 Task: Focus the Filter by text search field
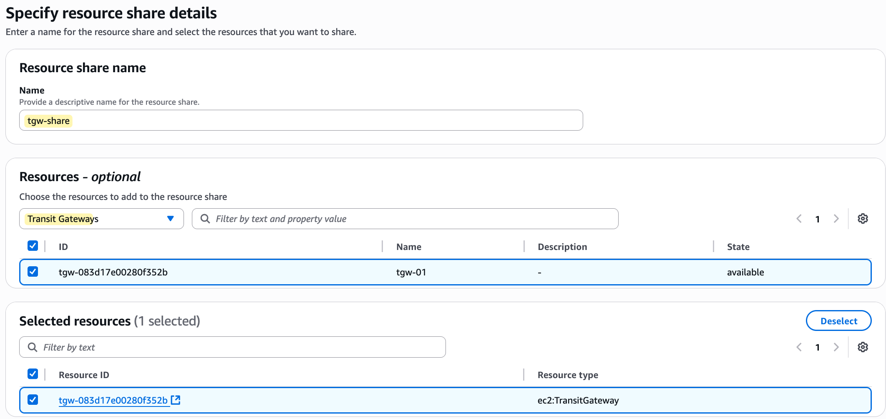click(x=232, y=347)
